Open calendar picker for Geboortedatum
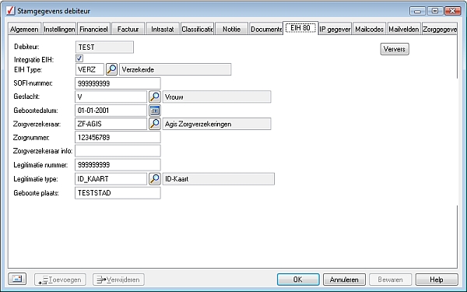 click(x=155, y=111)
